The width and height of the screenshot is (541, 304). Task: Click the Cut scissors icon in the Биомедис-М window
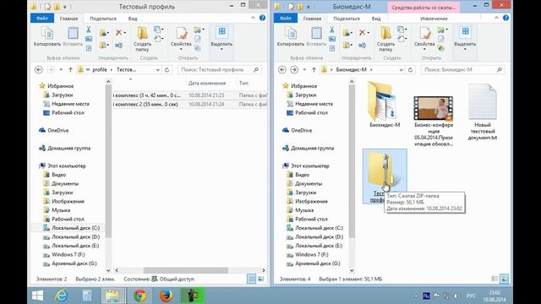point(332,30)
